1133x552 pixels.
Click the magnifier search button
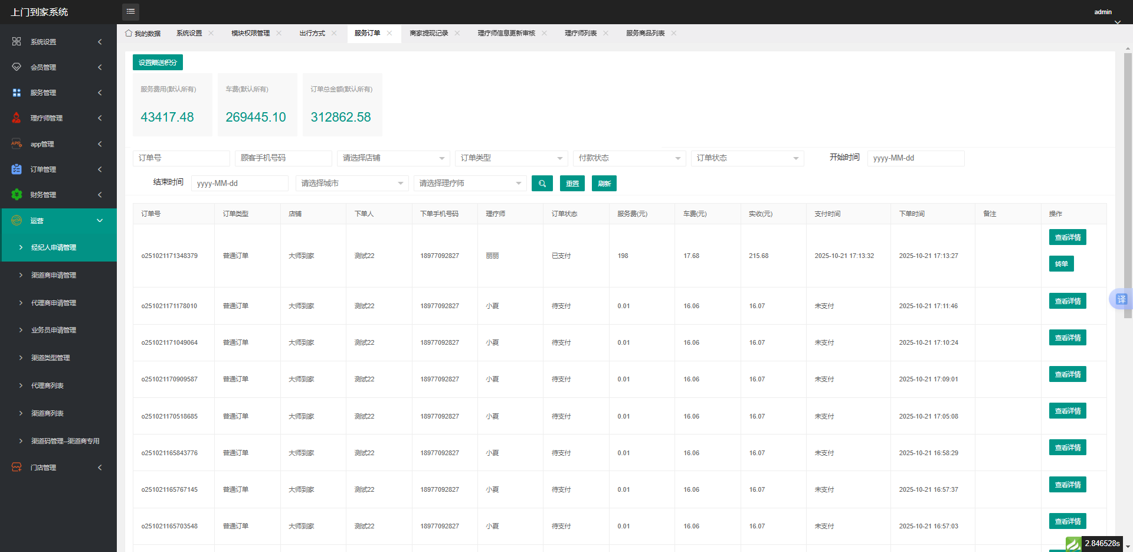pyautogui.click(x=542, y=184)
